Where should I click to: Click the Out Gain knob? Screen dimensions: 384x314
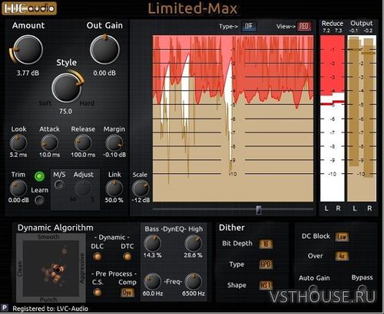[104, 49]
